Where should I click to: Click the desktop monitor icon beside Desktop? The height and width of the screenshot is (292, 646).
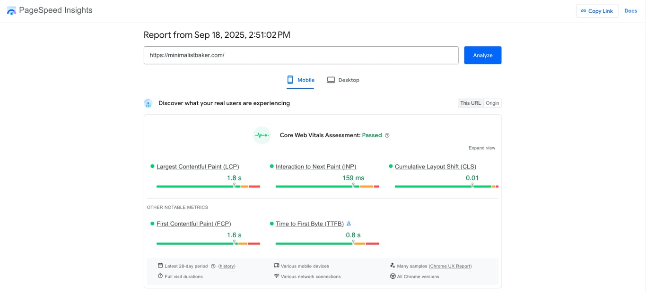[332, 80]
